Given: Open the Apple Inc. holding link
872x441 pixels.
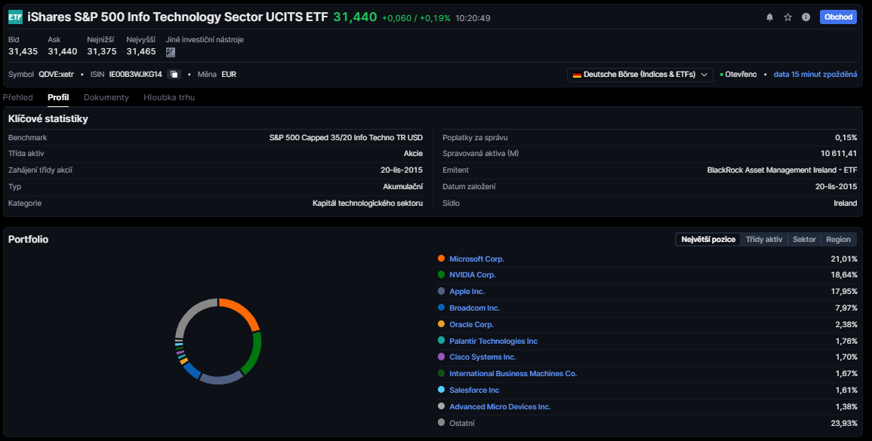Looking at the screenshot, I should [x=467, y=292].
